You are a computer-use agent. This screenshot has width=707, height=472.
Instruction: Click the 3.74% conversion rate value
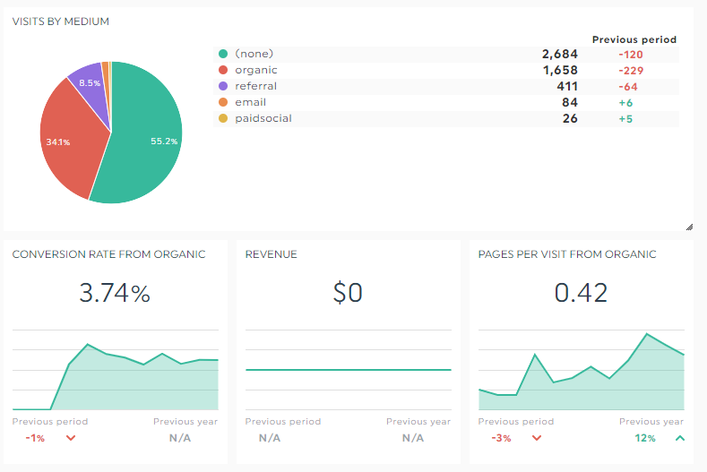(115, 293)
